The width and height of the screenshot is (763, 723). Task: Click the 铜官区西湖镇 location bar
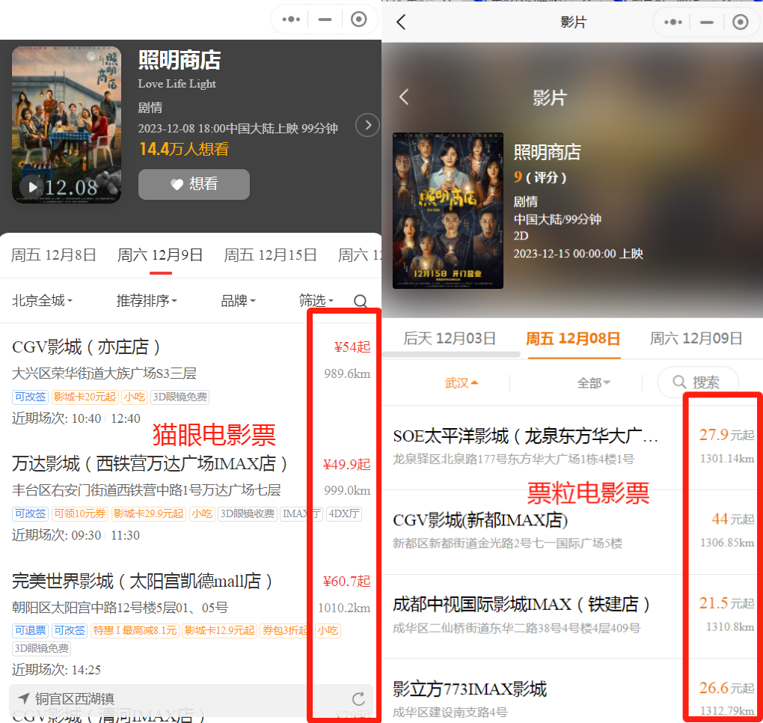click(x=191, y=700)
